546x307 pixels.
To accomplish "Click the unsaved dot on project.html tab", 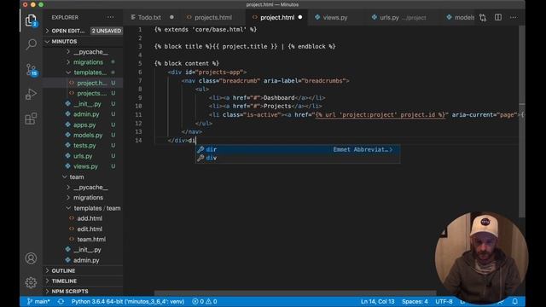I will tap(300, 17).
